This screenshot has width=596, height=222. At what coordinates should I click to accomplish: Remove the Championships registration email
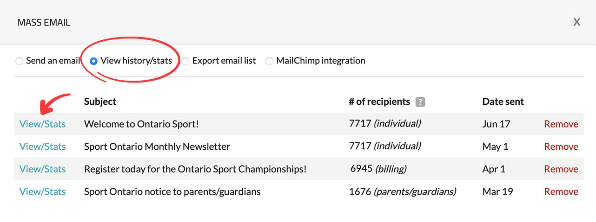click(561, 169)
